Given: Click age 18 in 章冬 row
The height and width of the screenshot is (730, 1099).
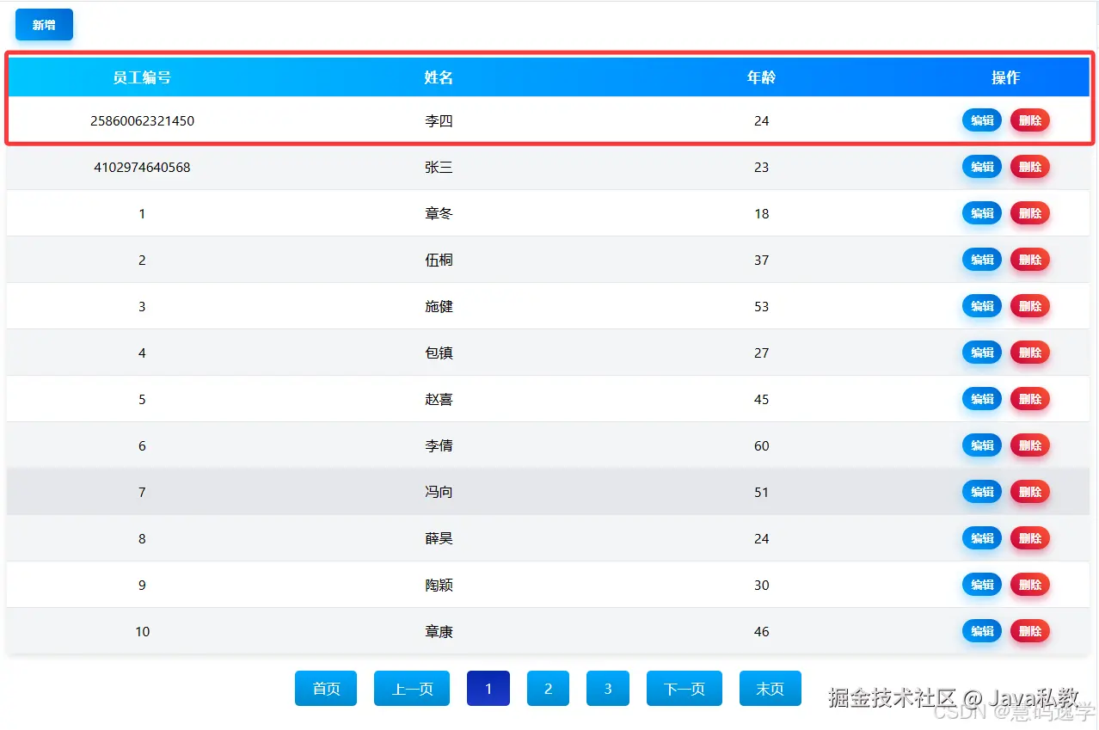Looking at the screenshot, I should click(x=761, y=214).
